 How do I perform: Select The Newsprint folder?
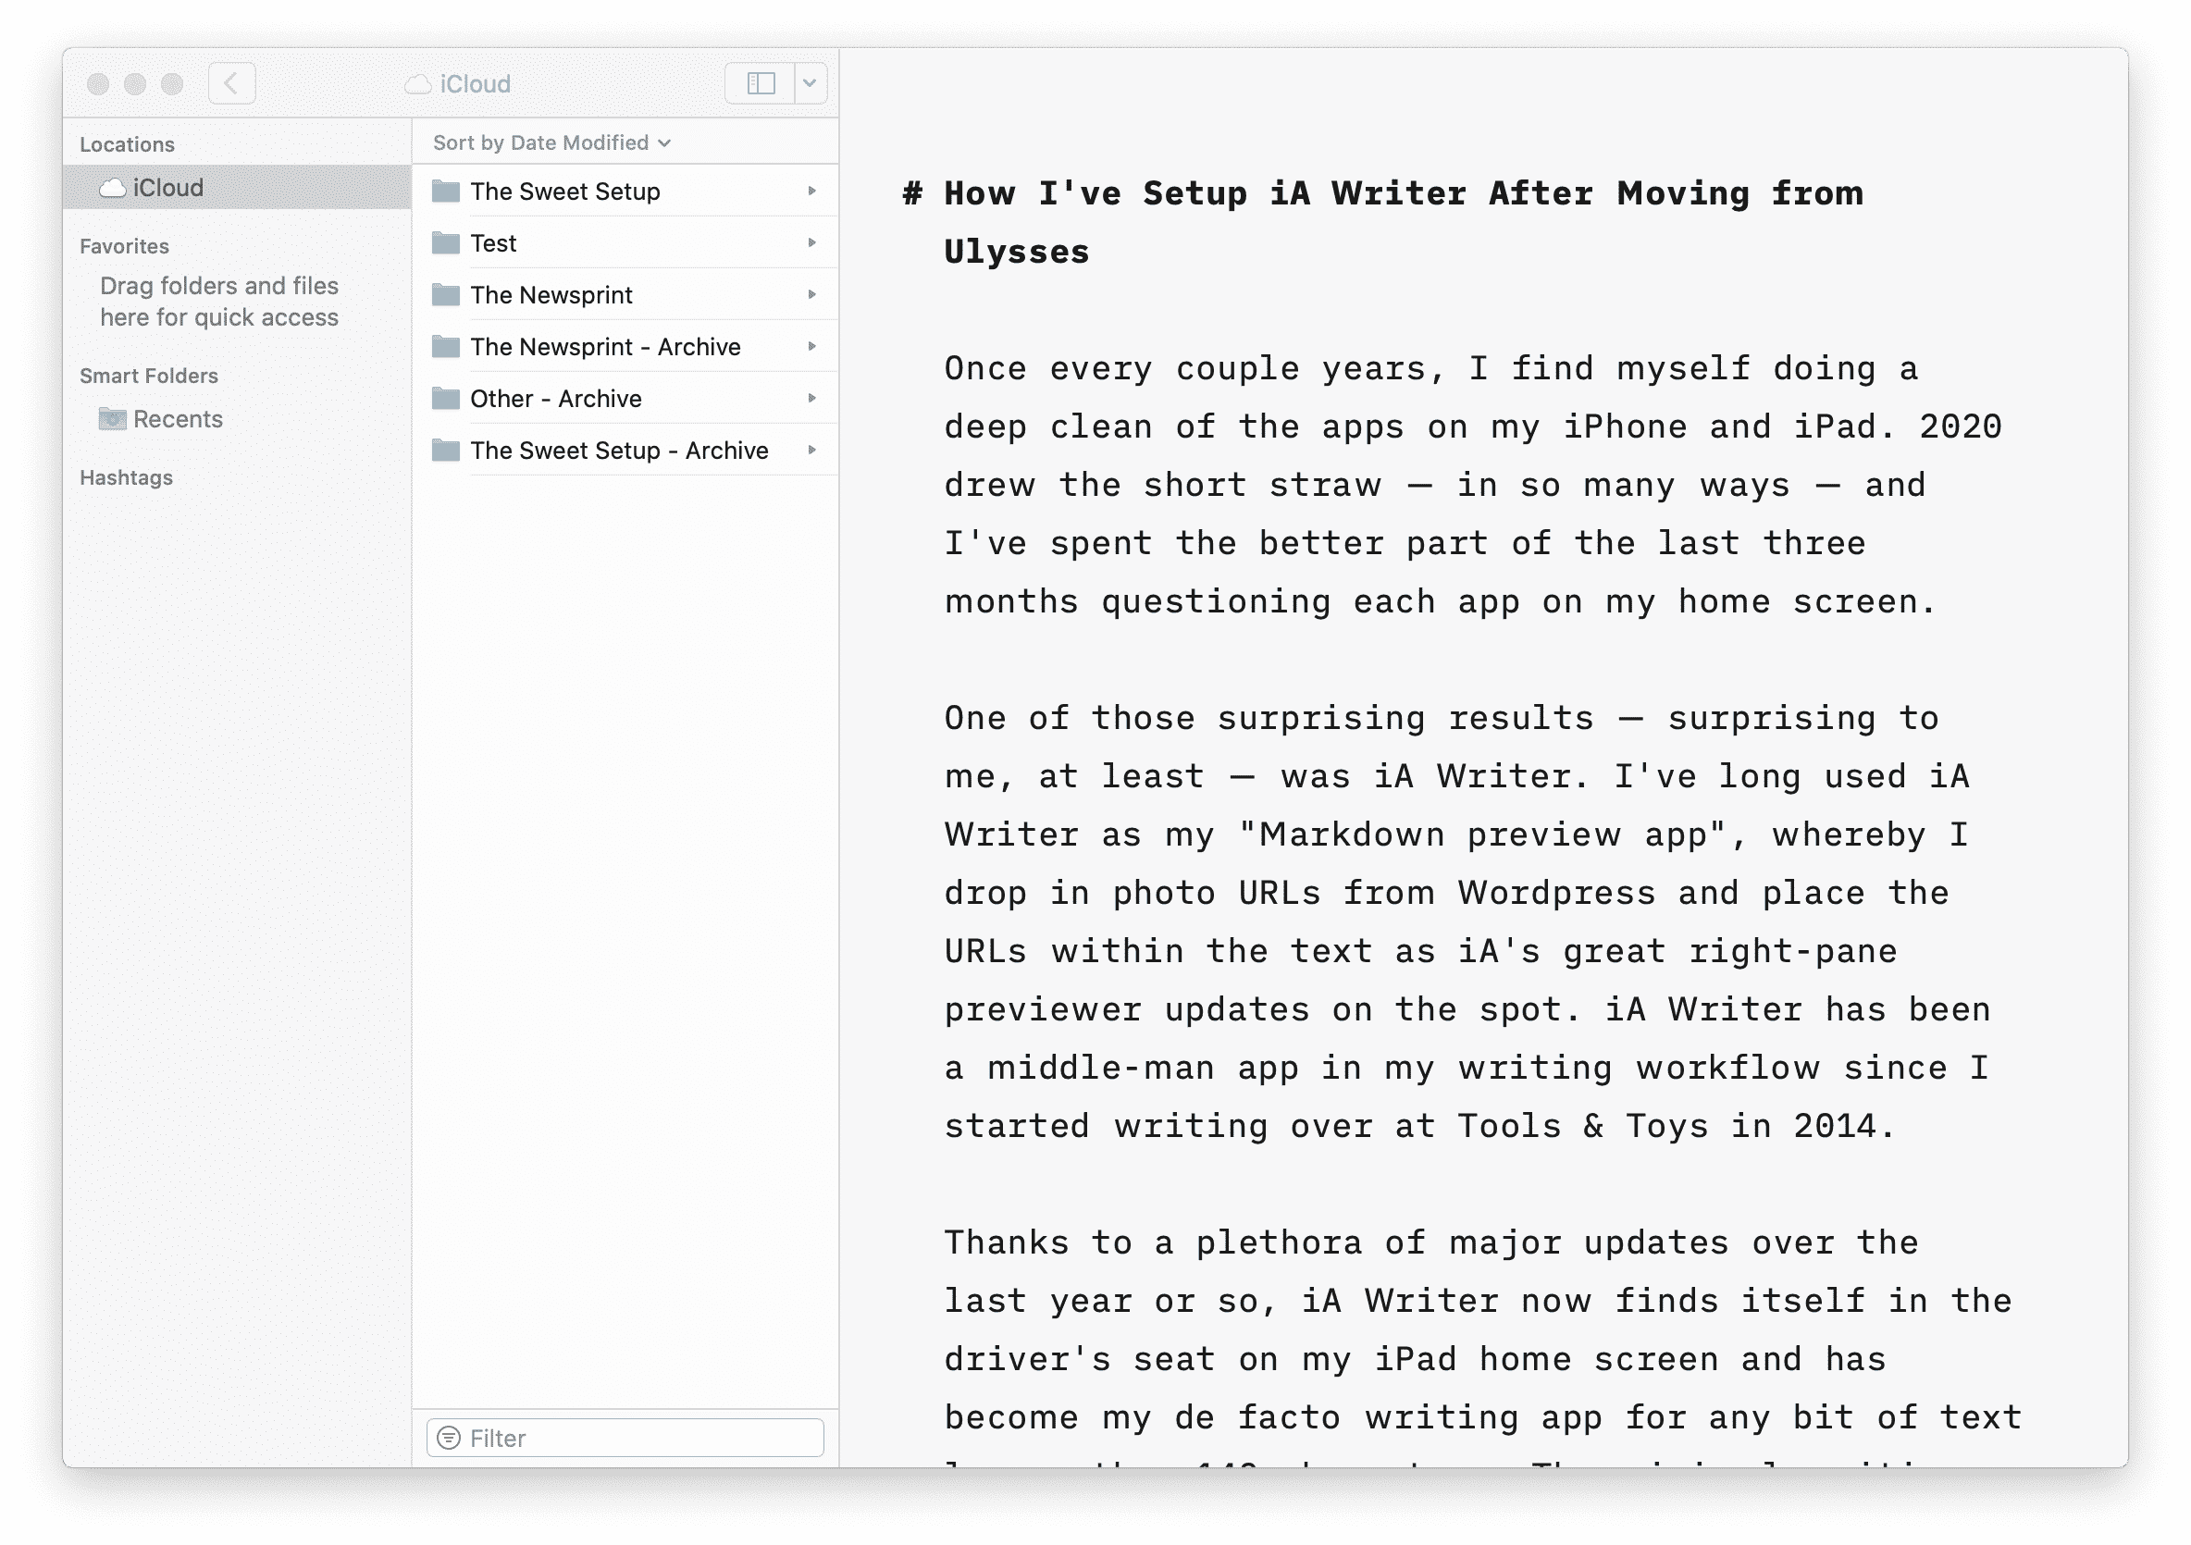tap(553, 294)
